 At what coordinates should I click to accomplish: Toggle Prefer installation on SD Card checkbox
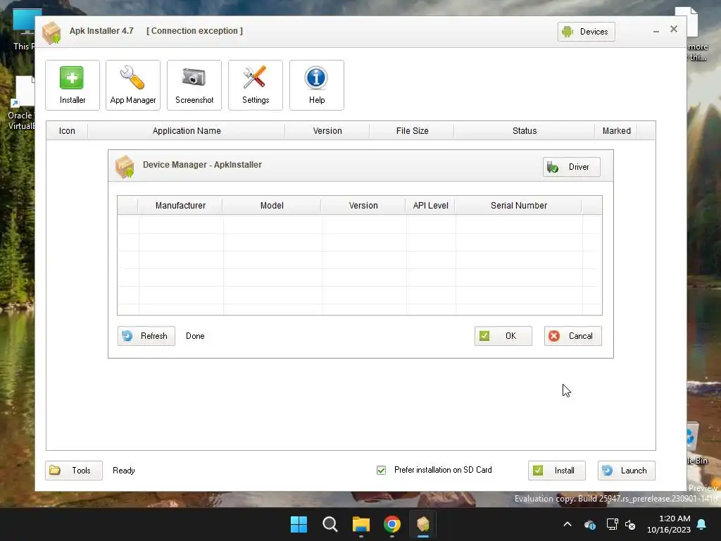[381, 470]
